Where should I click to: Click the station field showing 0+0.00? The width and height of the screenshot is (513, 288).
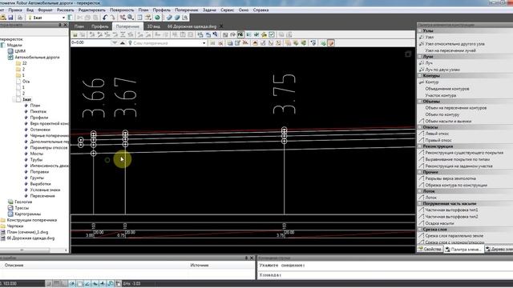pyautogui.click(x=91, y=42)
